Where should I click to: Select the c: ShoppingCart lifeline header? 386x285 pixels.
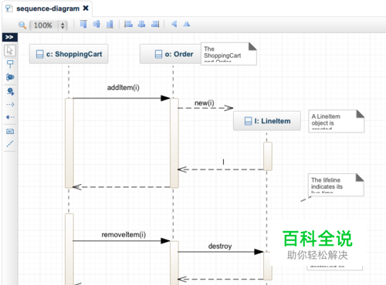tap(69, 54)
